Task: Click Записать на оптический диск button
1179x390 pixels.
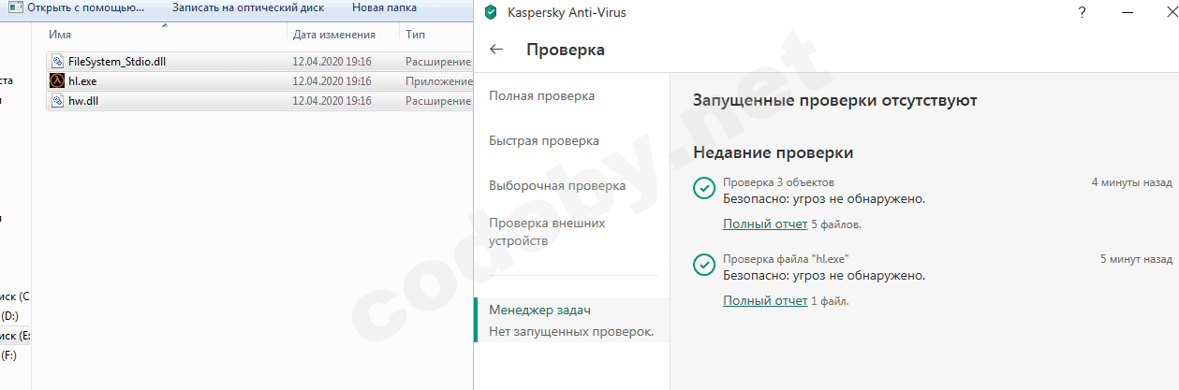Action: coord(247,8)
